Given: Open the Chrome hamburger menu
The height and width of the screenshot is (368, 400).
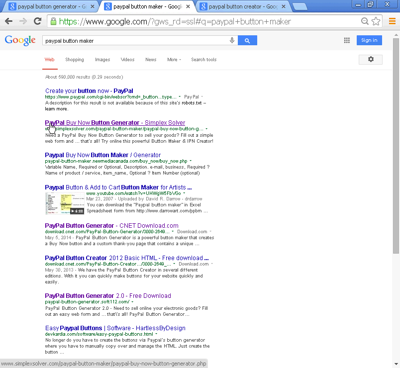Looking at the screenshot, I should tap(392, 21).
